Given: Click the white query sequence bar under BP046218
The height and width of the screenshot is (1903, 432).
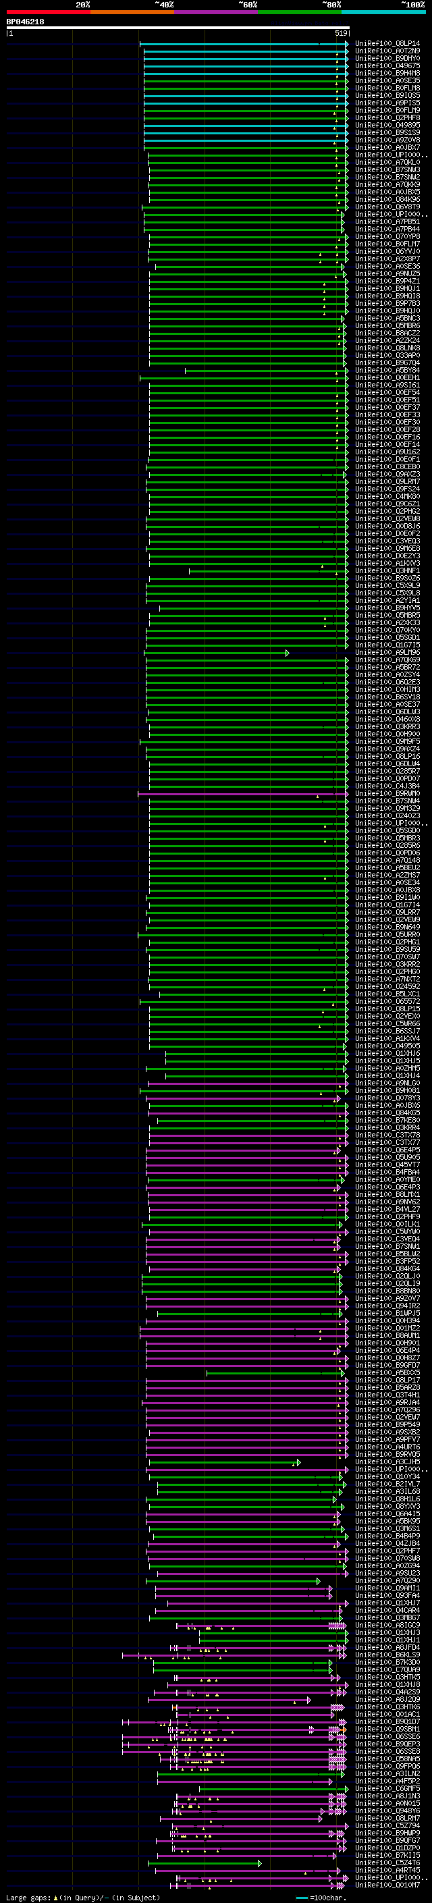Looking at the screenshot, I should click(178, 28).
